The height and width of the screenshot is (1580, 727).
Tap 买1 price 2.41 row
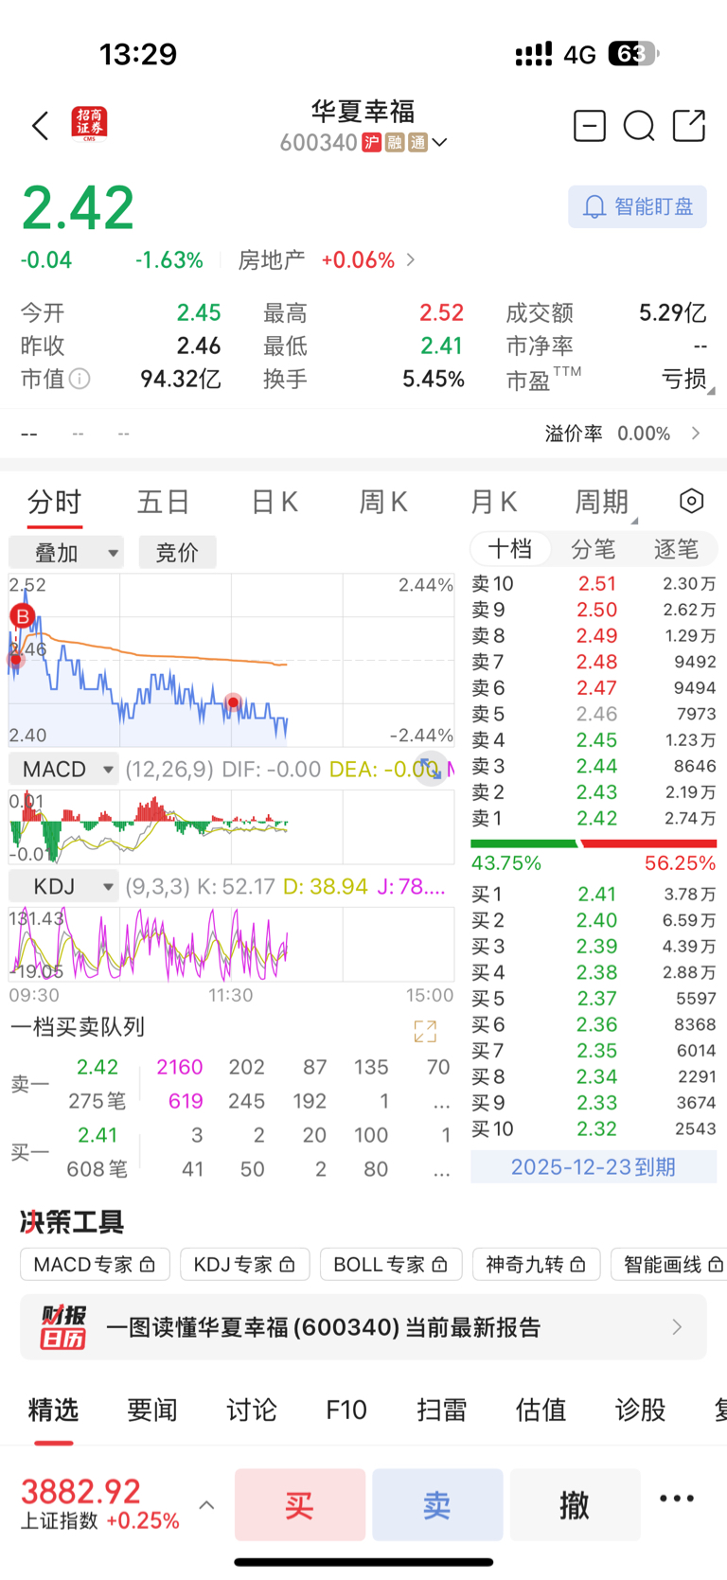594,894
